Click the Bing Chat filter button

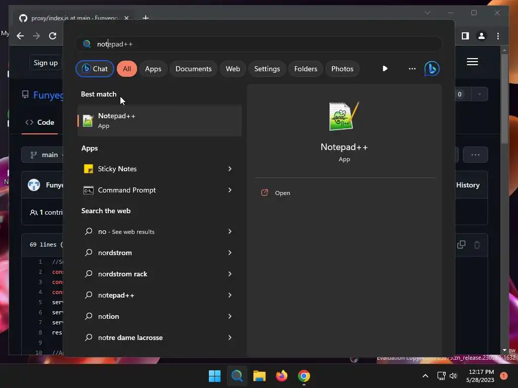[95, 69]
